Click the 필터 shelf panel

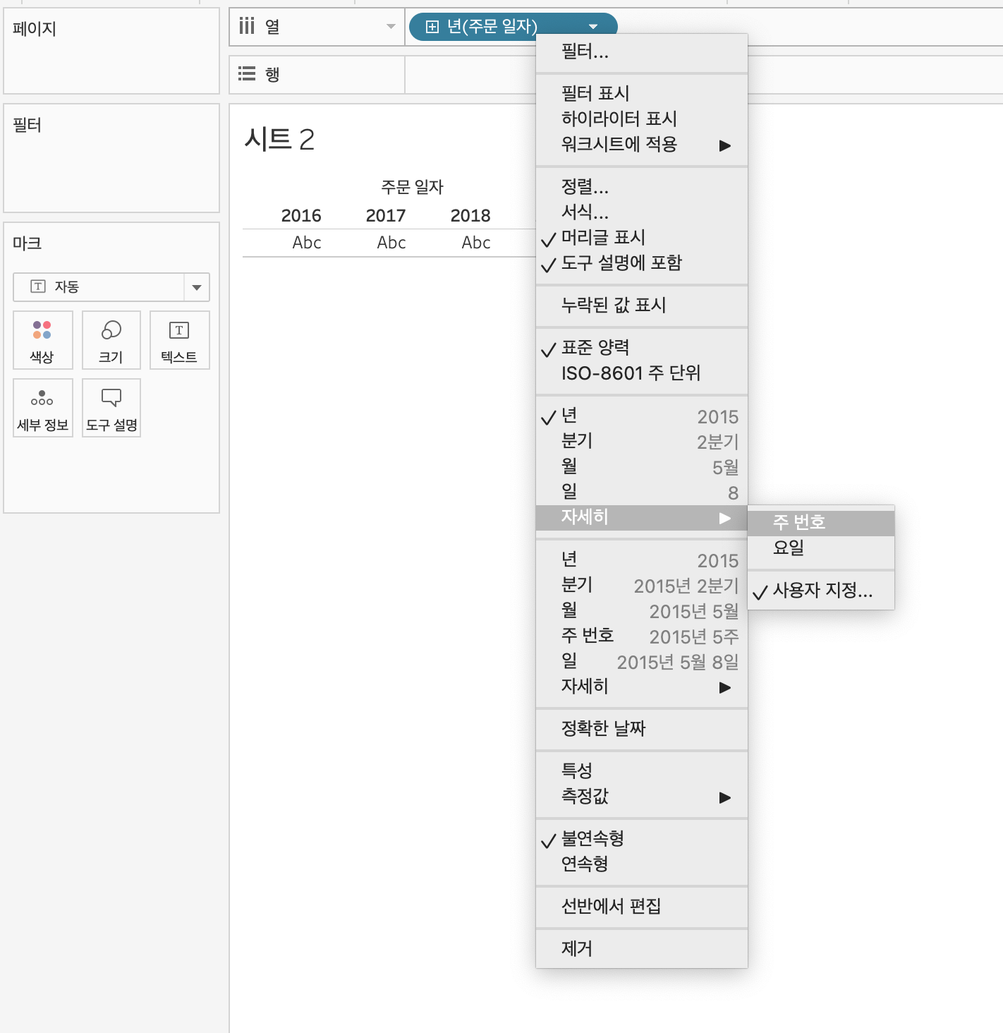[x=111, y=158]
